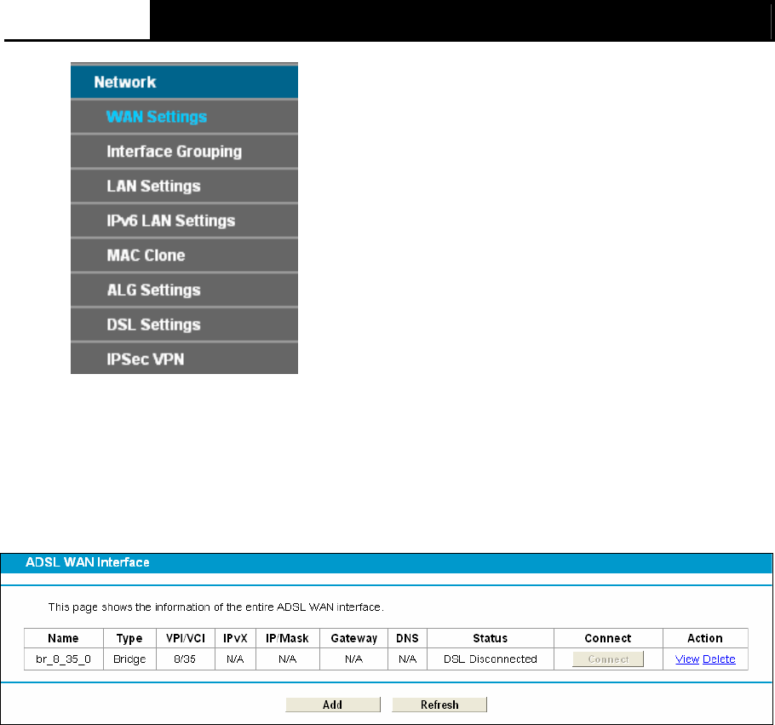Click the 8/35 VPI/VCI value
Image resolution: width=775 pixels, height=725 pixels.
[x=185, y=659]
